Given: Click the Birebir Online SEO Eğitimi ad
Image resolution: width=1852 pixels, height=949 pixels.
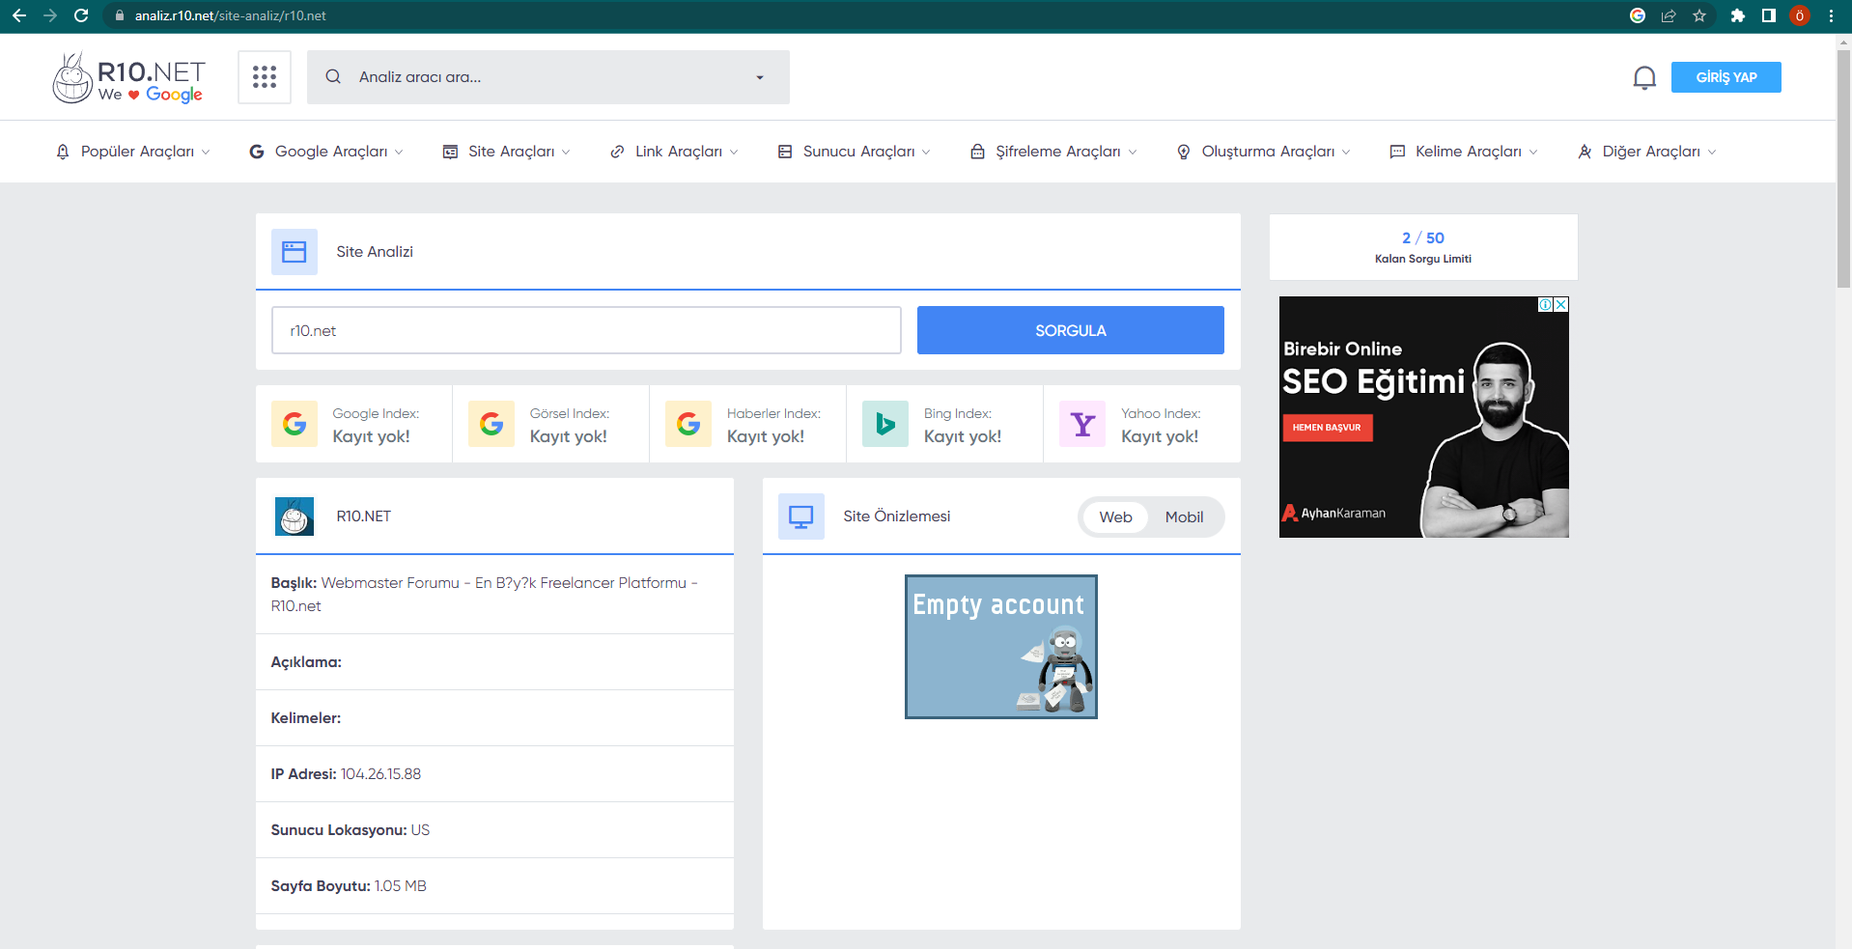Looking at the screenshot, I should 1424,417.
